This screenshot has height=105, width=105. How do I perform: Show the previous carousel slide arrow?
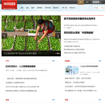[4, 36]
